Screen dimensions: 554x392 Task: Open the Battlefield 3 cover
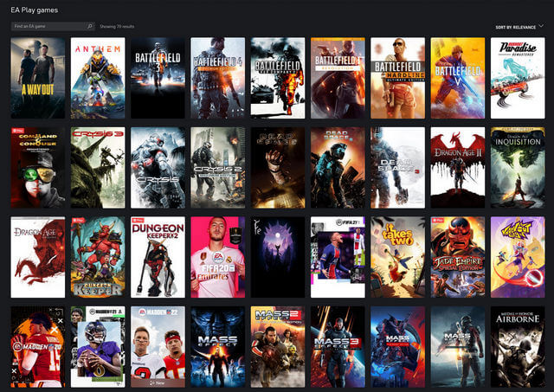[x=158, y=78]
